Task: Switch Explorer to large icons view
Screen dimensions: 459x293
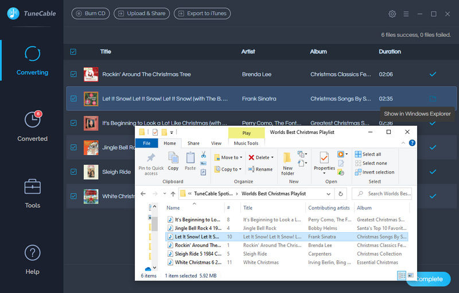Action: (411, 275)
